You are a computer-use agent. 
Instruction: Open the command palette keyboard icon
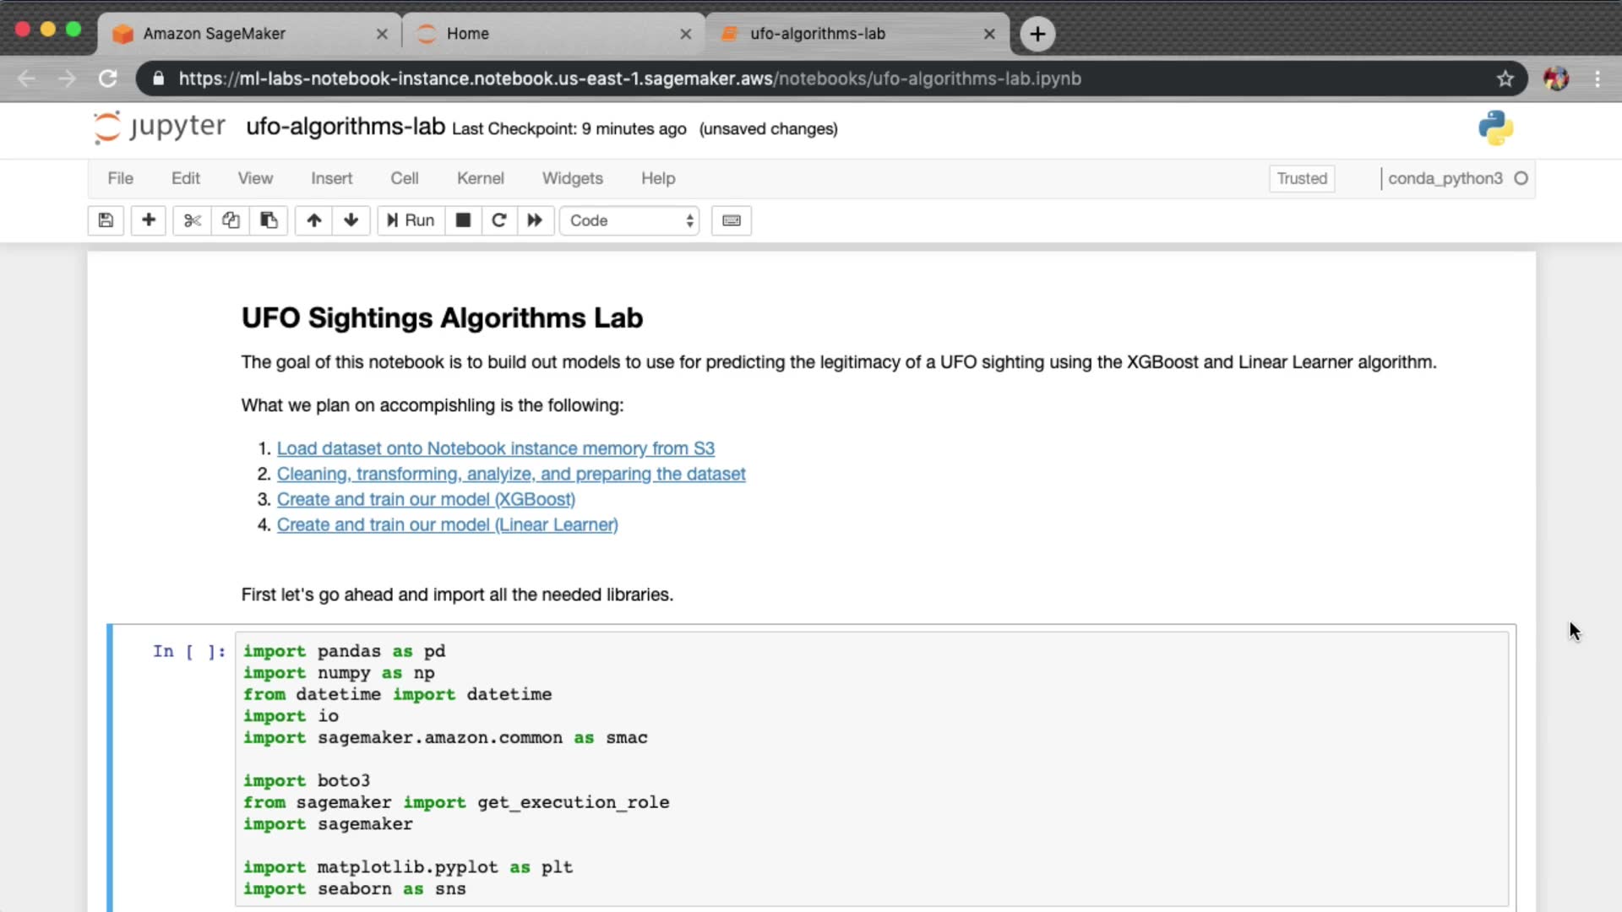[x=732, y=220]
